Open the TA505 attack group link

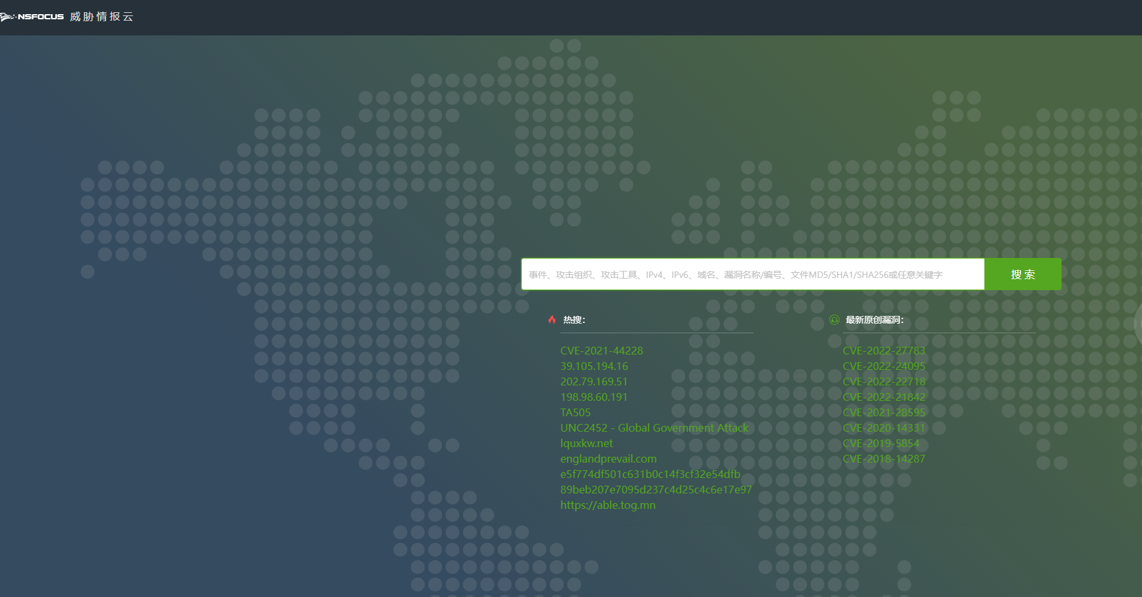(x=575, y=412)
